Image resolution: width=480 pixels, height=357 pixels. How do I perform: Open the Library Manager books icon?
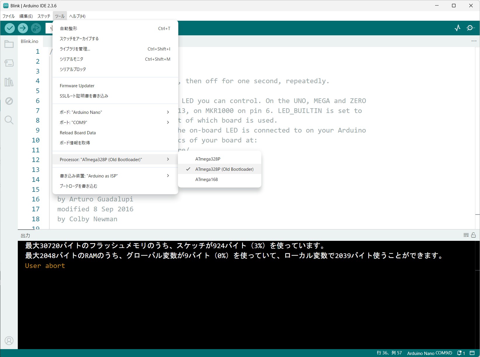coord(9,82)
